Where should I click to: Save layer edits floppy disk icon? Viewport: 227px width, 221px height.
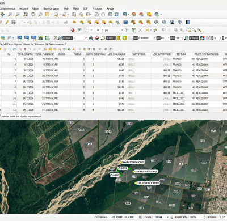tap(14, 22)
